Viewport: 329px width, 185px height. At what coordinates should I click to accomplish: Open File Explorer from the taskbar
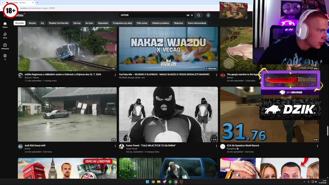coord(159,182)
